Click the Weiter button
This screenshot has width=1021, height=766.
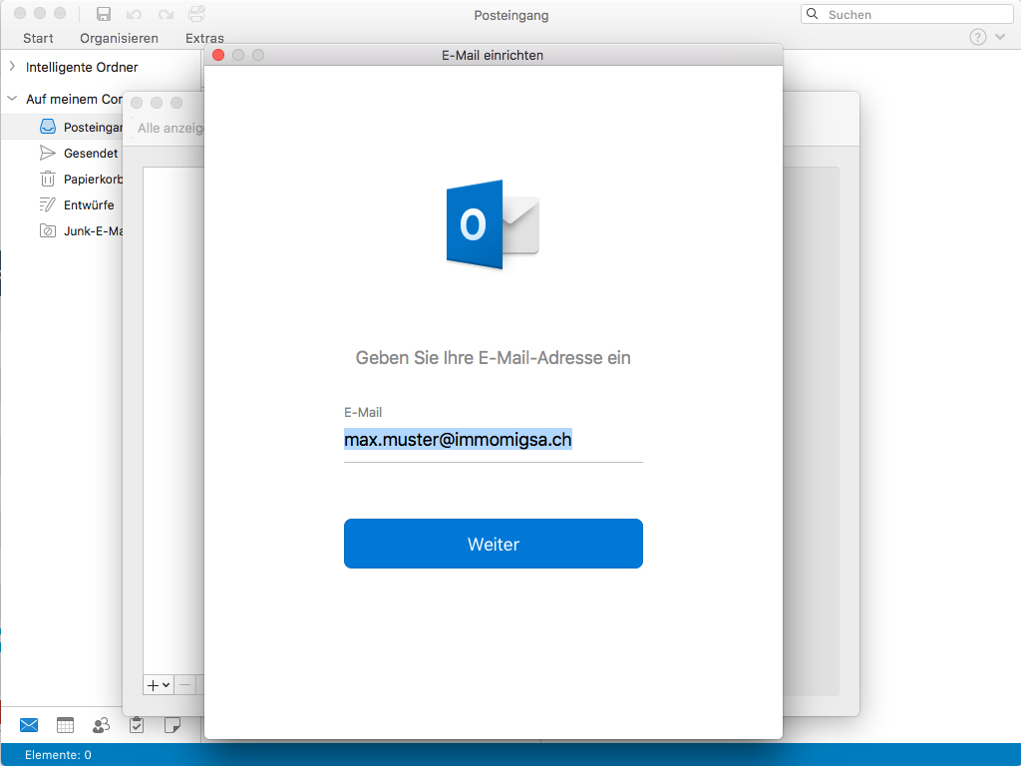[493, 544]
